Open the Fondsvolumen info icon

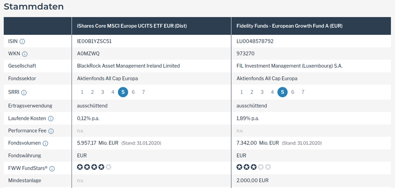click(x=45, y=143)
